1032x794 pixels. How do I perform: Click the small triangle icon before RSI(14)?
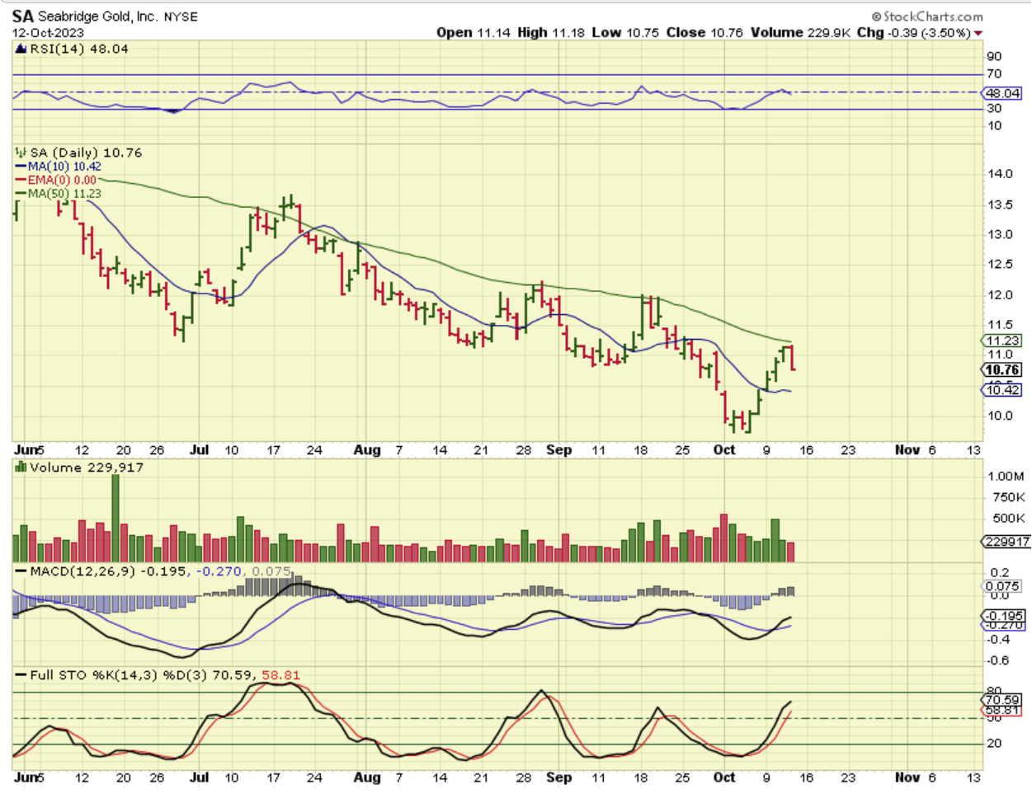point(21,49)
